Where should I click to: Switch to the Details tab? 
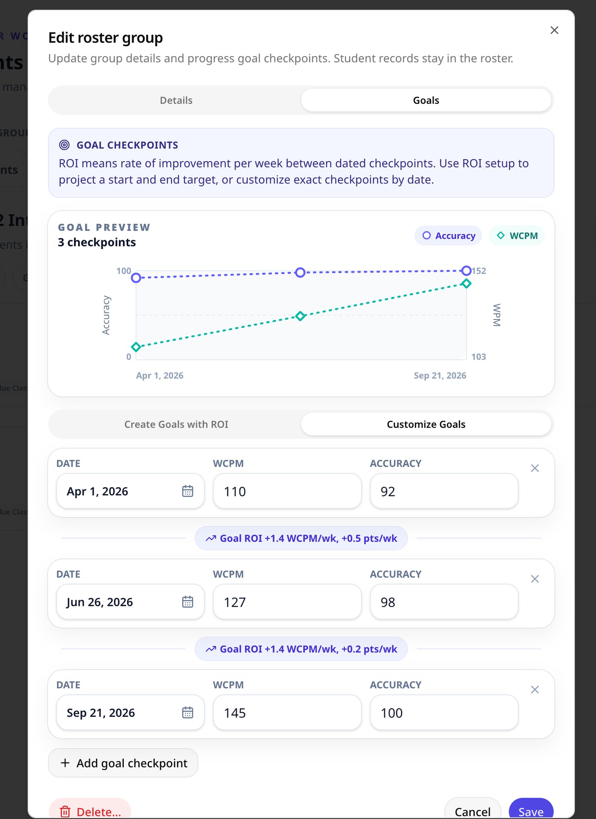pos(176,100)
